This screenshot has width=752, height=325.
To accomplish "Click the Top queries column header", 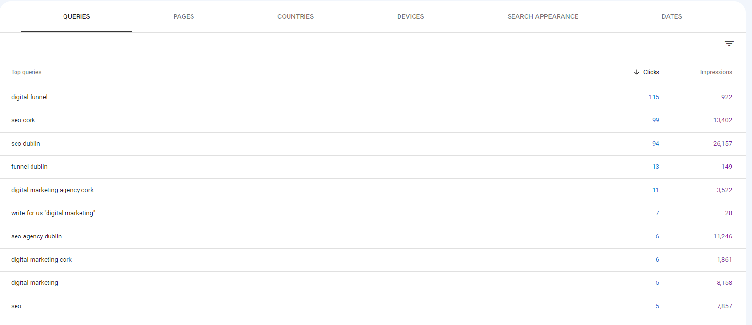I will coord(26,72).
